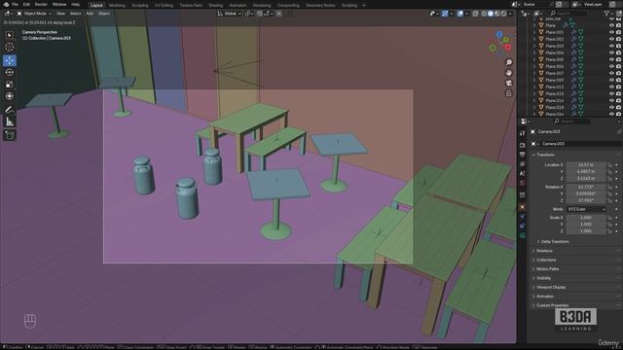Activate the Scale tool
Viewport: 623px width, 350px height.
pyautogui.click(x=9, y=85)
